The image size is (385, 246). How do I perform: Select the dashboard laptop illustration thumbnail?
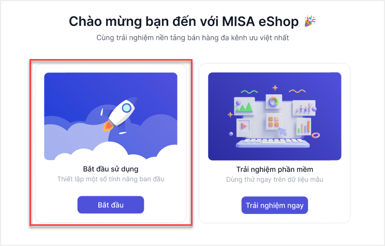(x=274, y=116)
